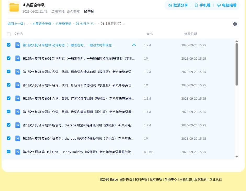
Task: Download the first 专题01 file via download icon
Action: tap(134, 45)
